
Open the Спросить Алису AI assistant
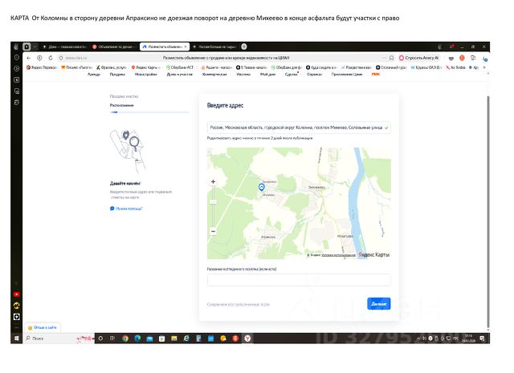pos(419,58)
